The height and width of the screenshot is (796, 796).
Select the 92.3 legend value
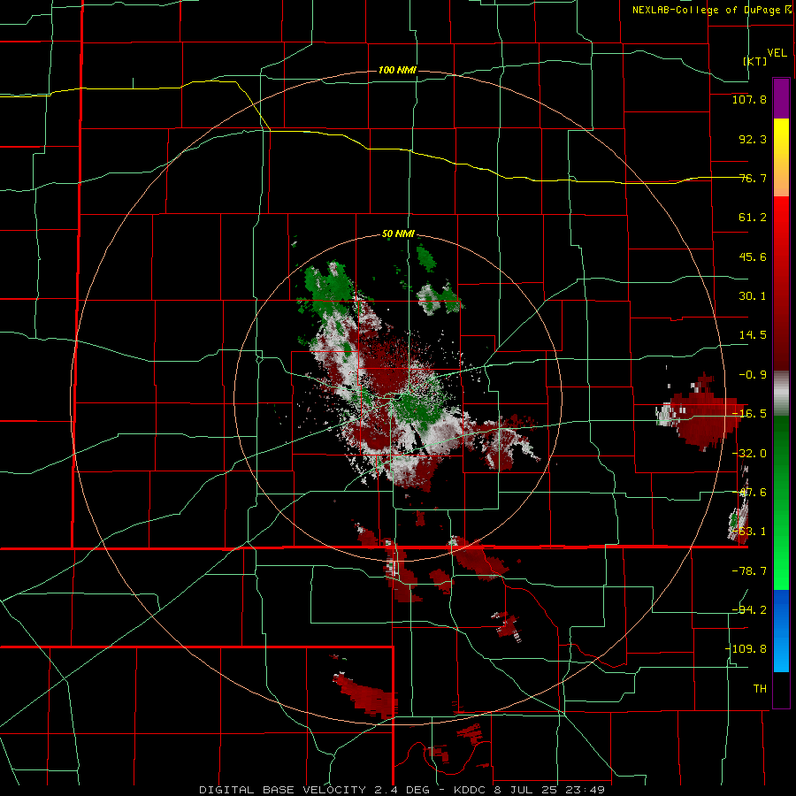click(753, 139)
